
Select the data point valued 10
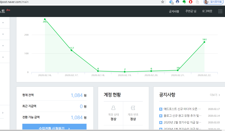point(178,70)
